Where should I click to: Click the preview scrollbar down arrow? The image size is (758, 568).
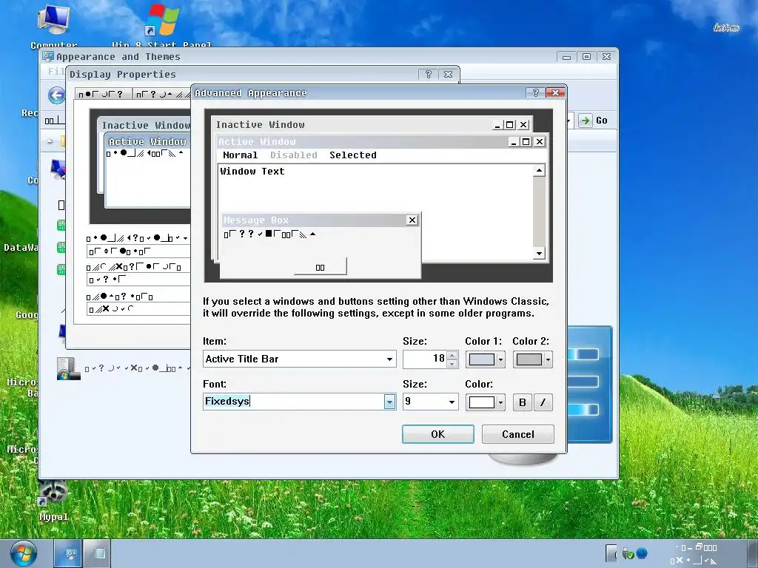[x=539, y=253]
